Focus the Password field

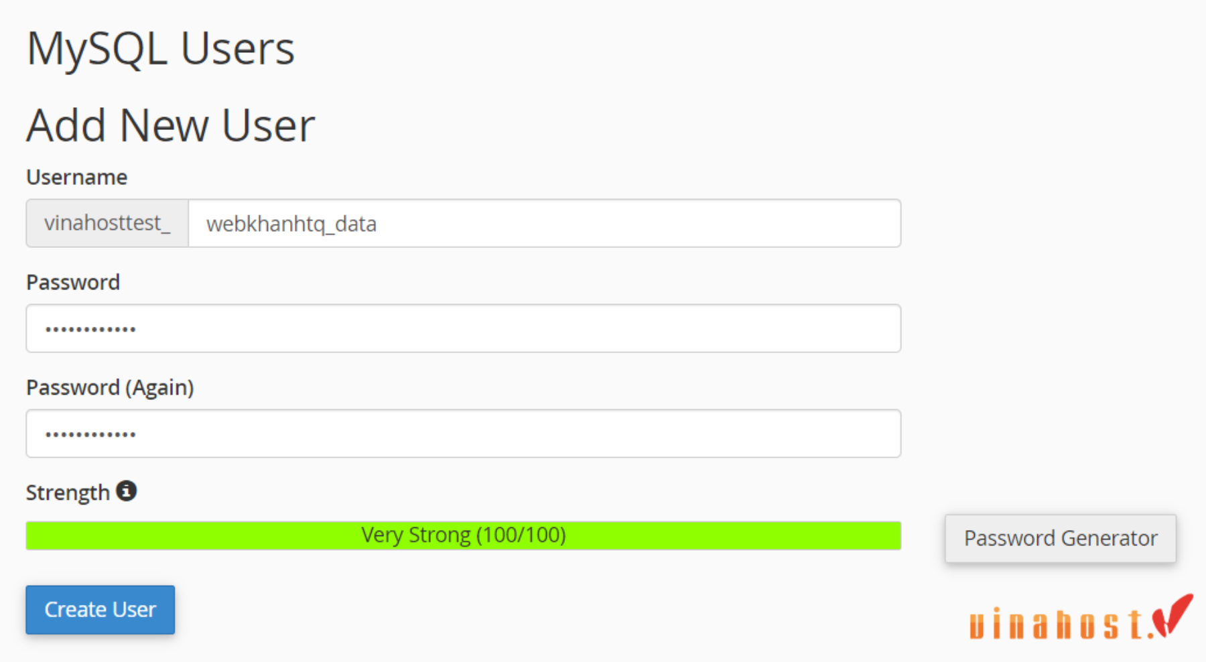point(464,328)
